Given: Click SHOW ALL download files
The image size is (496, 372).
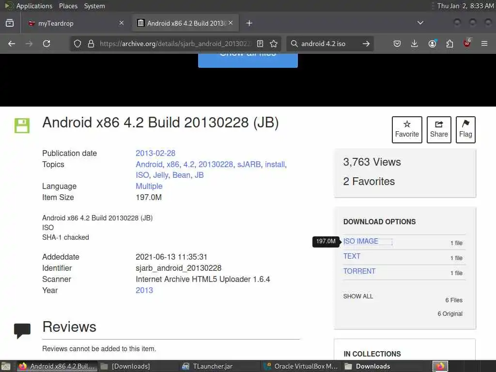Looking at the screenshot, I should tap(358, 296).
